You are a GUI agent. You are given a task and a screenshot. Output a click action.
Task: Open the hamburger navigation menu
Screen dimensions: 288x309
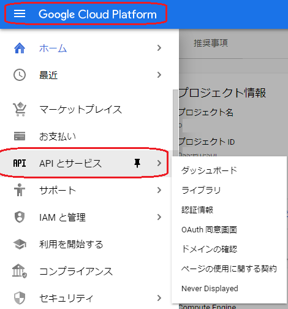20,13
